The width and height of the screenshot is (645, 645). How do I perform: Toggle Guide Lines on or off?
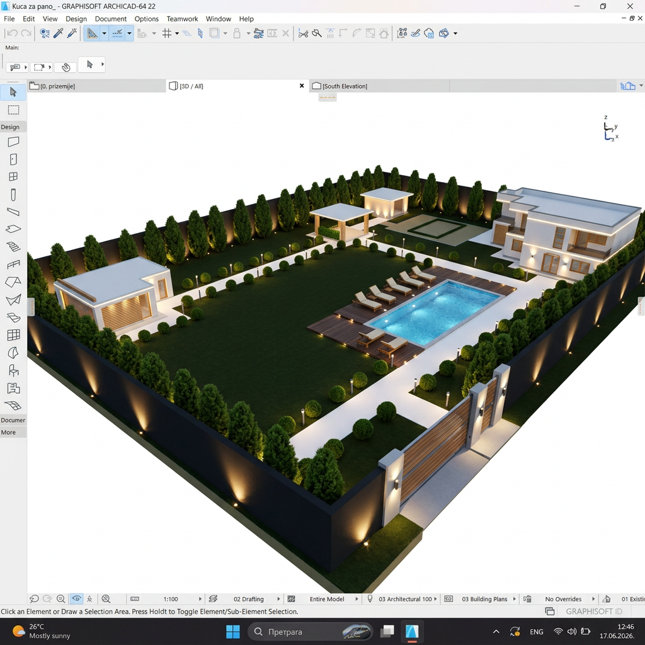click(92, 33)
